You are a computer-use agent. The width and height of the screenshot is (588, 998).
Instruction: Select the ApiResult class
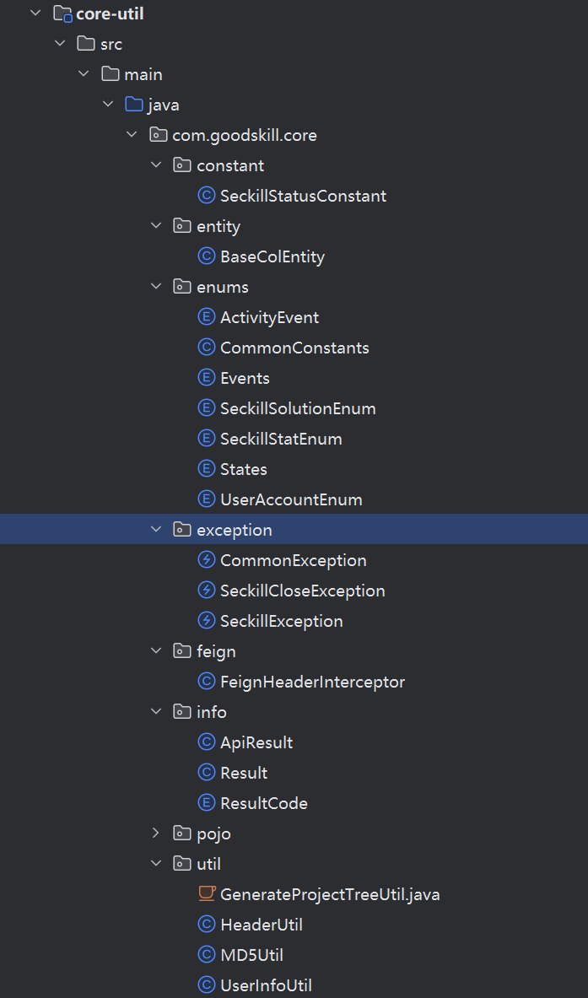click(256, 742)
